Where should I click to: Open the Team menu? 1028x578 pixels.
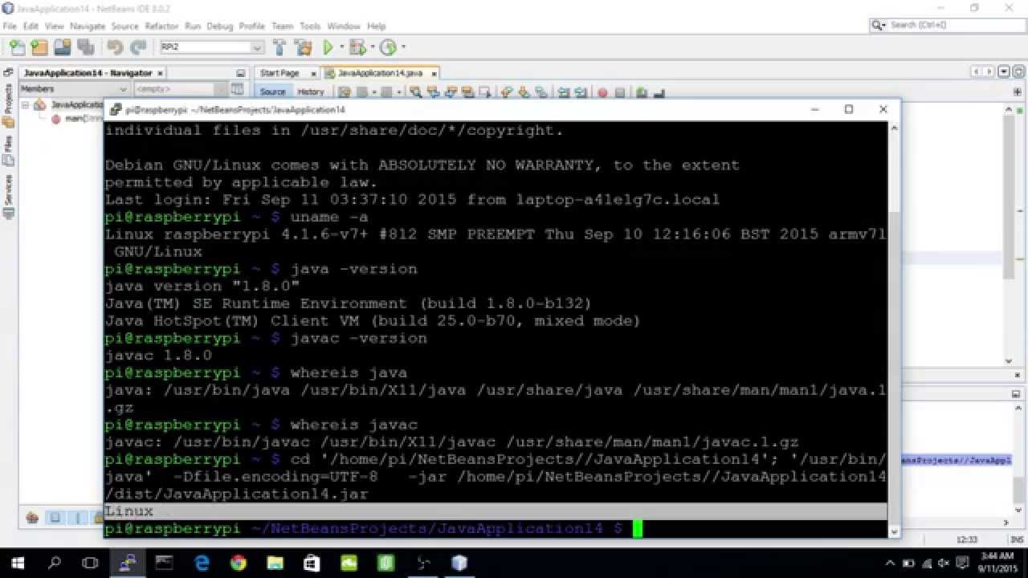tap(282, 26)
